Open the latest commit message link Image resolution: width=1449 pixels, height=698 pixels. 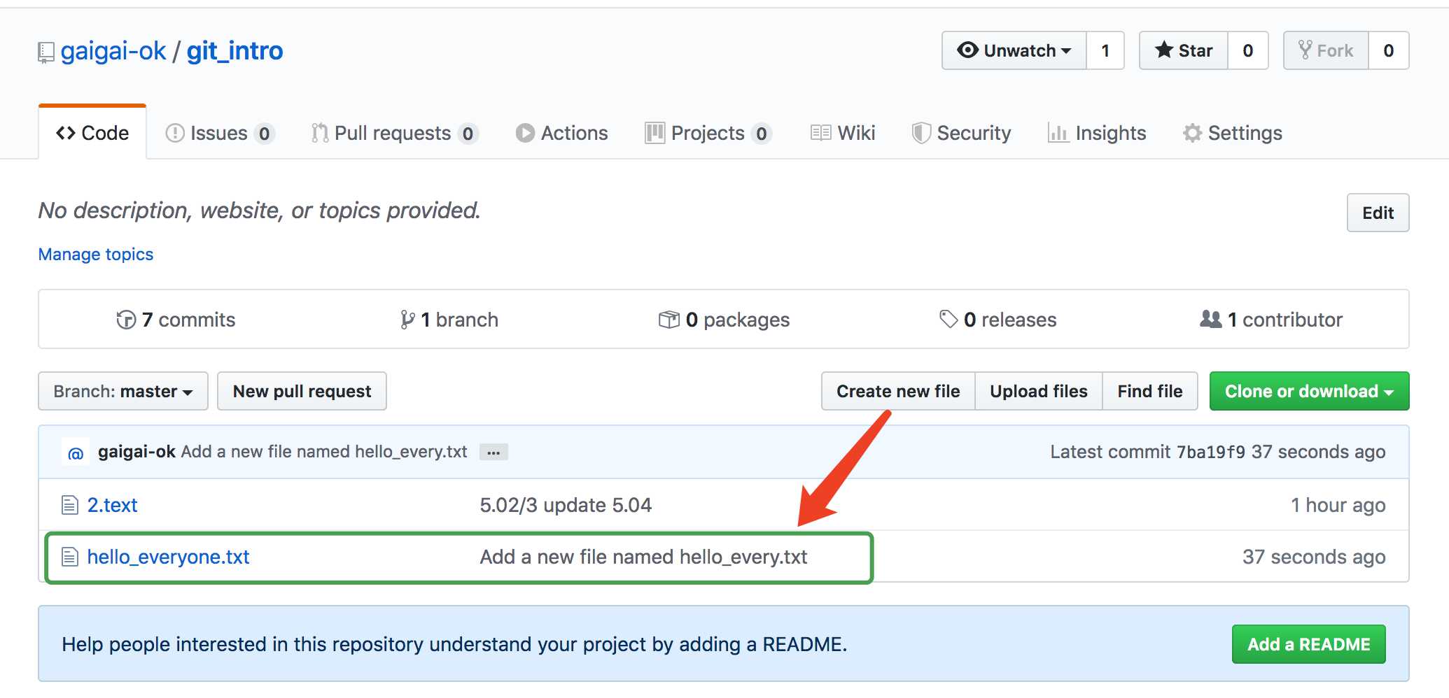(324, 452)
